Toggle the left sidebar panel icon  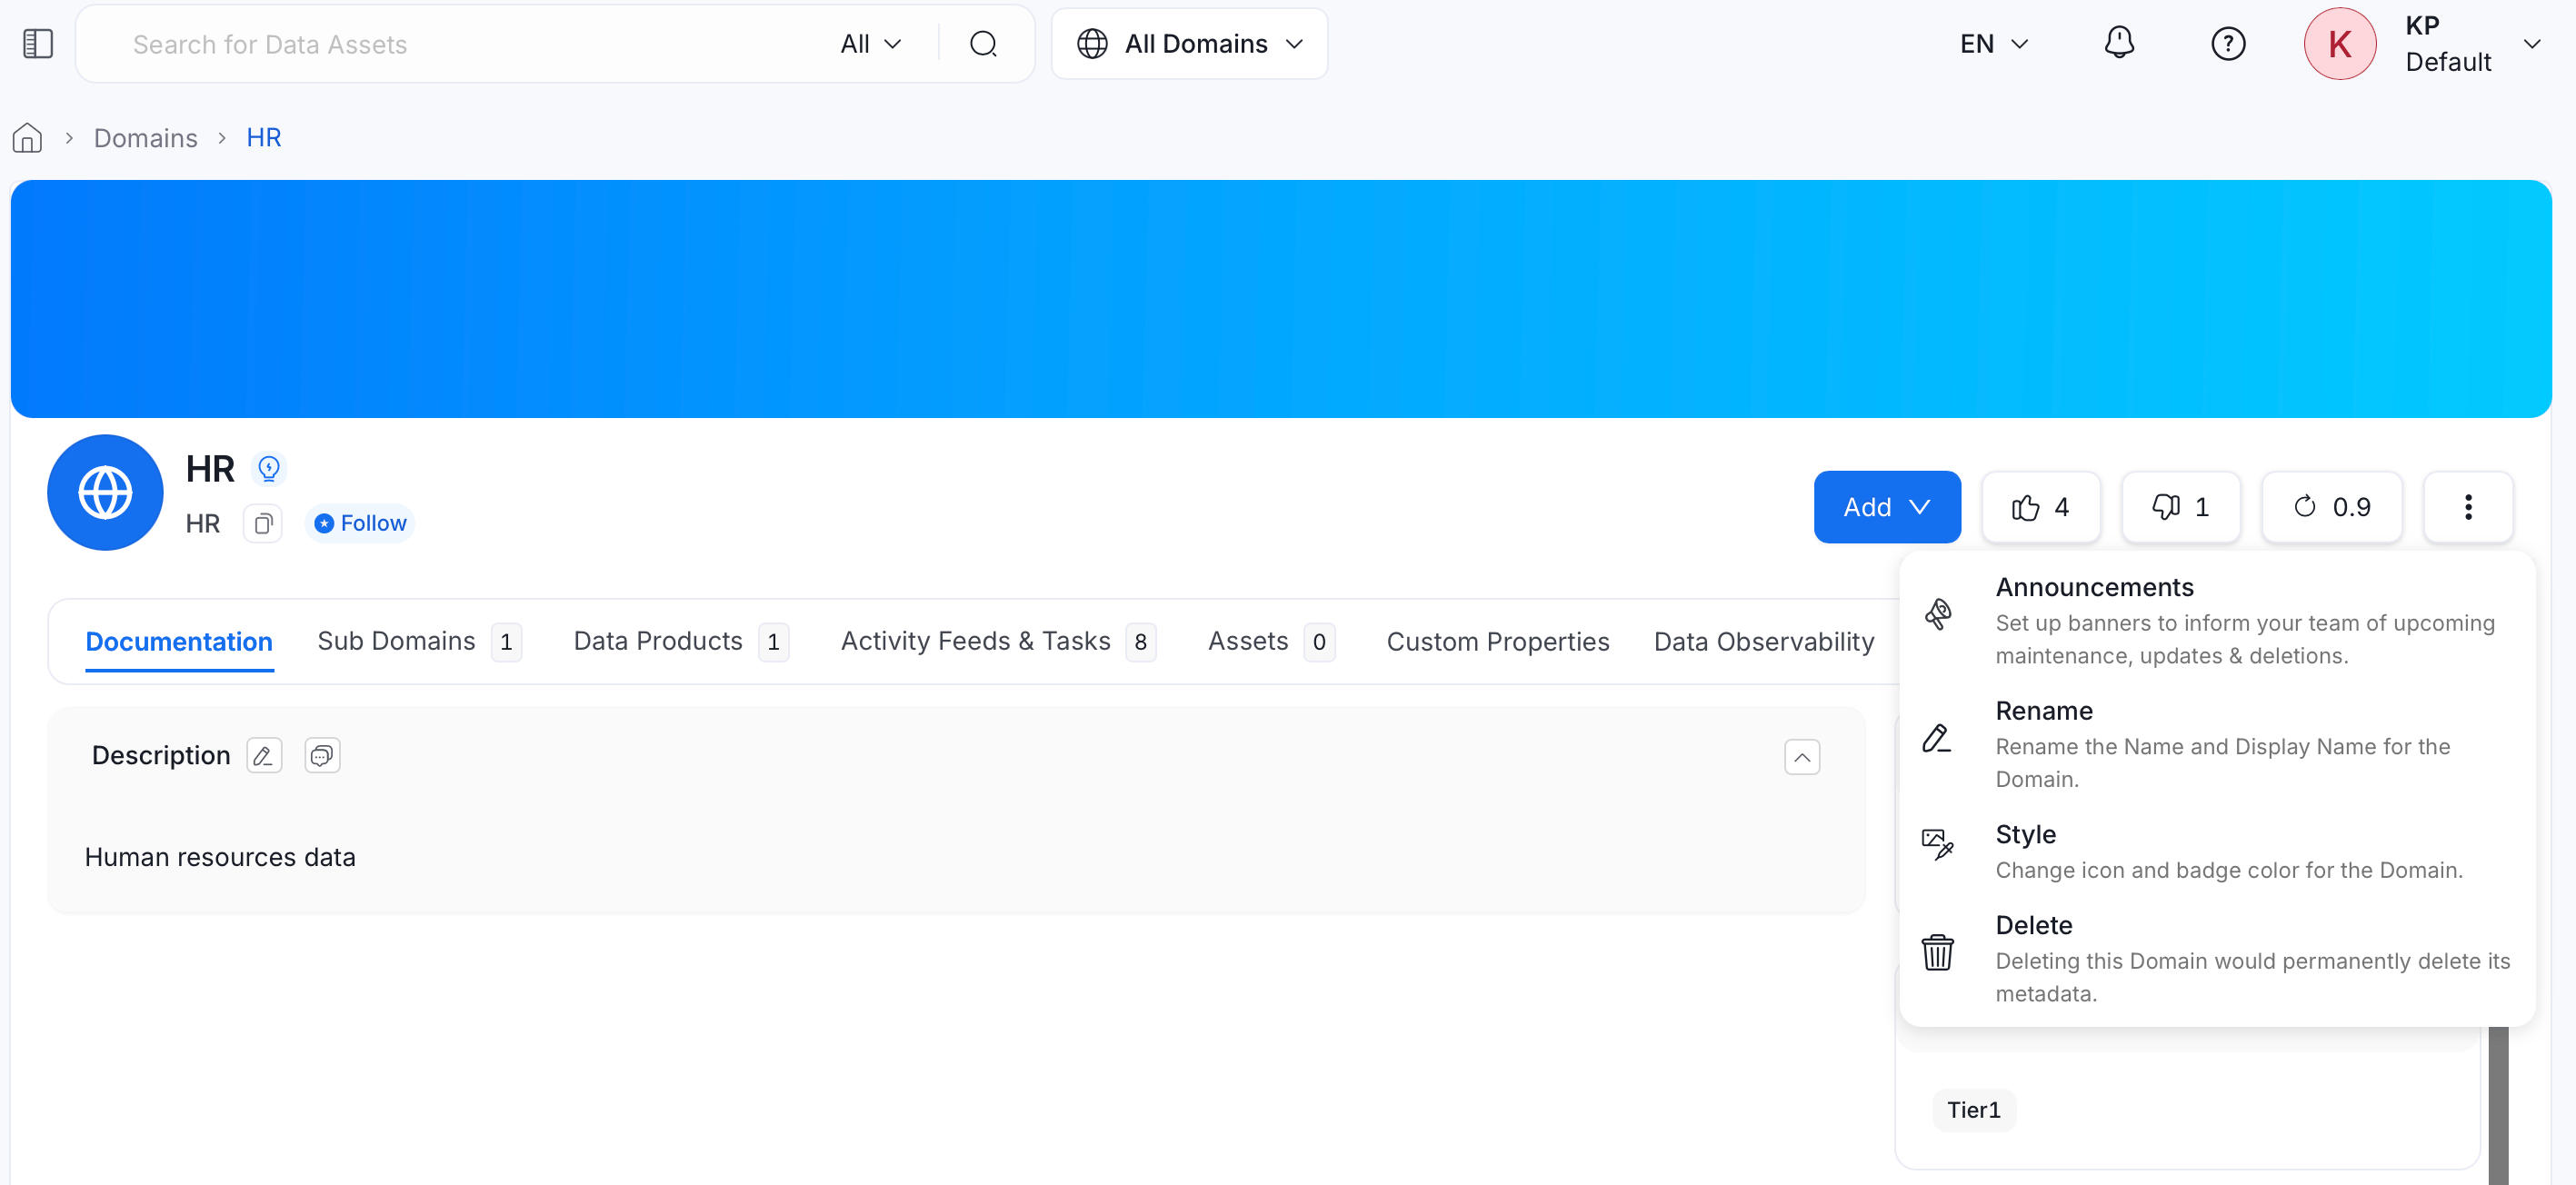[38, 44]
